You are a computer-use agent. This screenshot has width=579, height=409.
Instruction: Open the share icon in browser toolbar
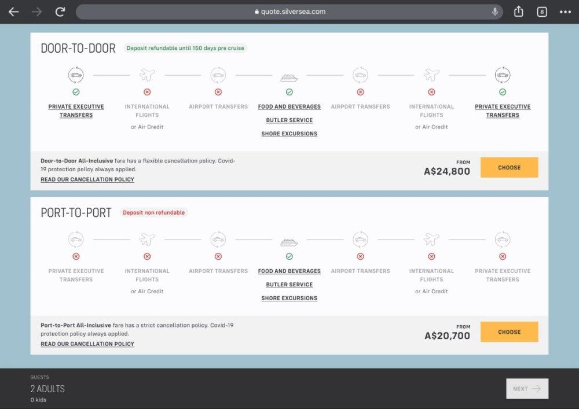(x=519, y=12)
